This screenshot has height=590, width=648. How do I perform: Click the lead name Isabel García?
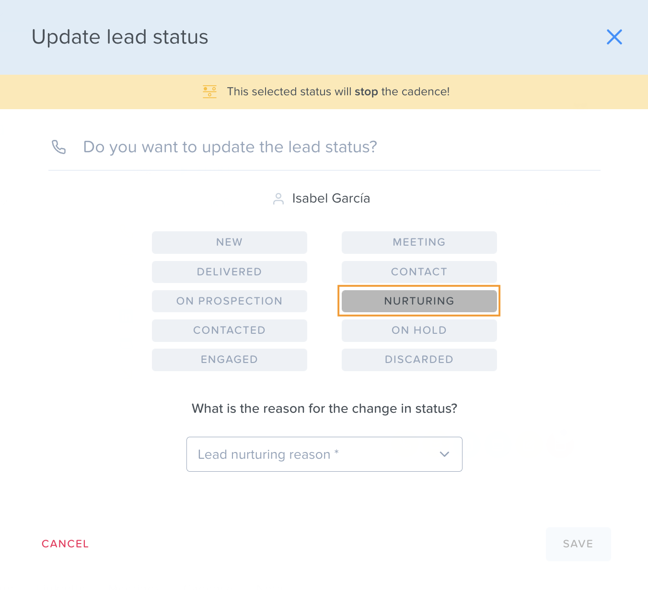click(x=331, y=198)
